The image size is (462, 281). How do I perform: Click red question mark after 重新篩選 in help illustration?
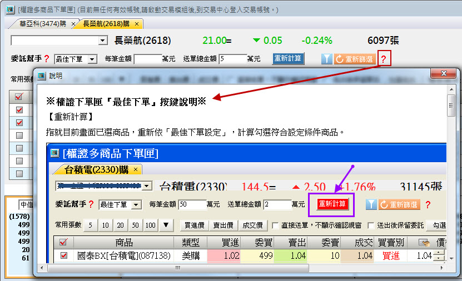428,204
